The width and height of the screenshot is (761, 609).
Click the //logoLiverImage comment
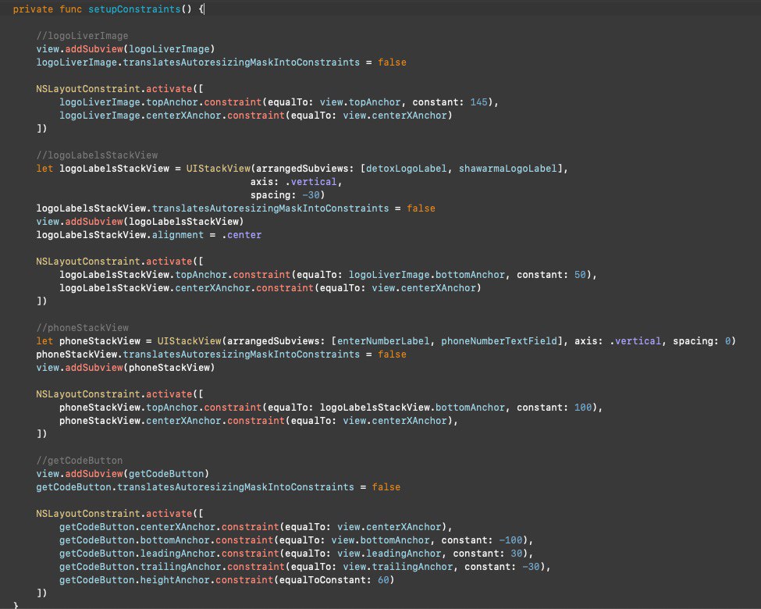[82, 35]
